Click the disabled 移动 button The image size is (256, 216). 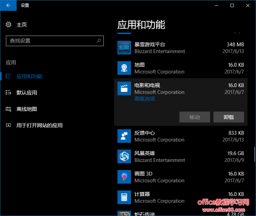pyautogui.click(x=195, y=117)
